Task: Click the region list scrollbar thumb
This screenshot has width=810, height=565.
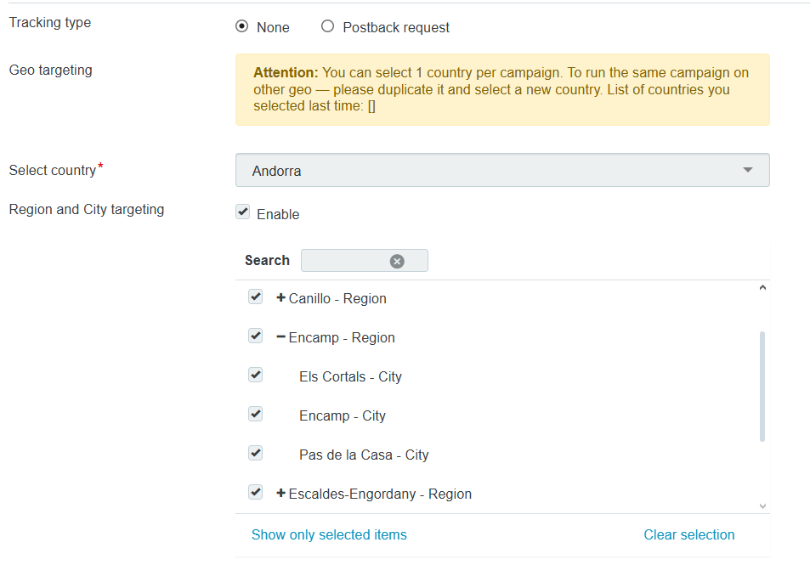Action: [x=762, y=387]
